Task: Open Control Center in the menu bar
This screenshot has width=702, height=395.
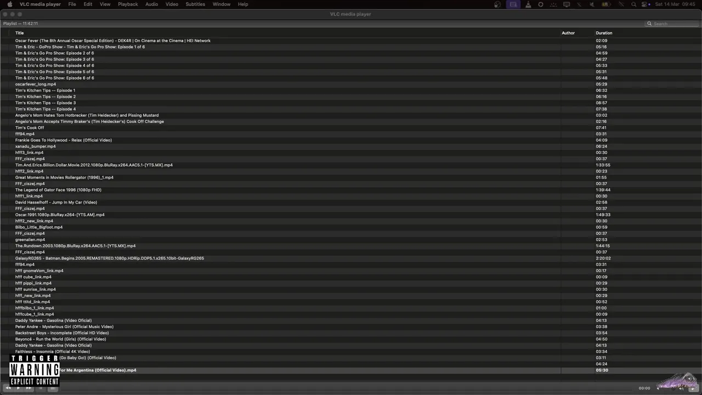Action: [x=644, y=4]
